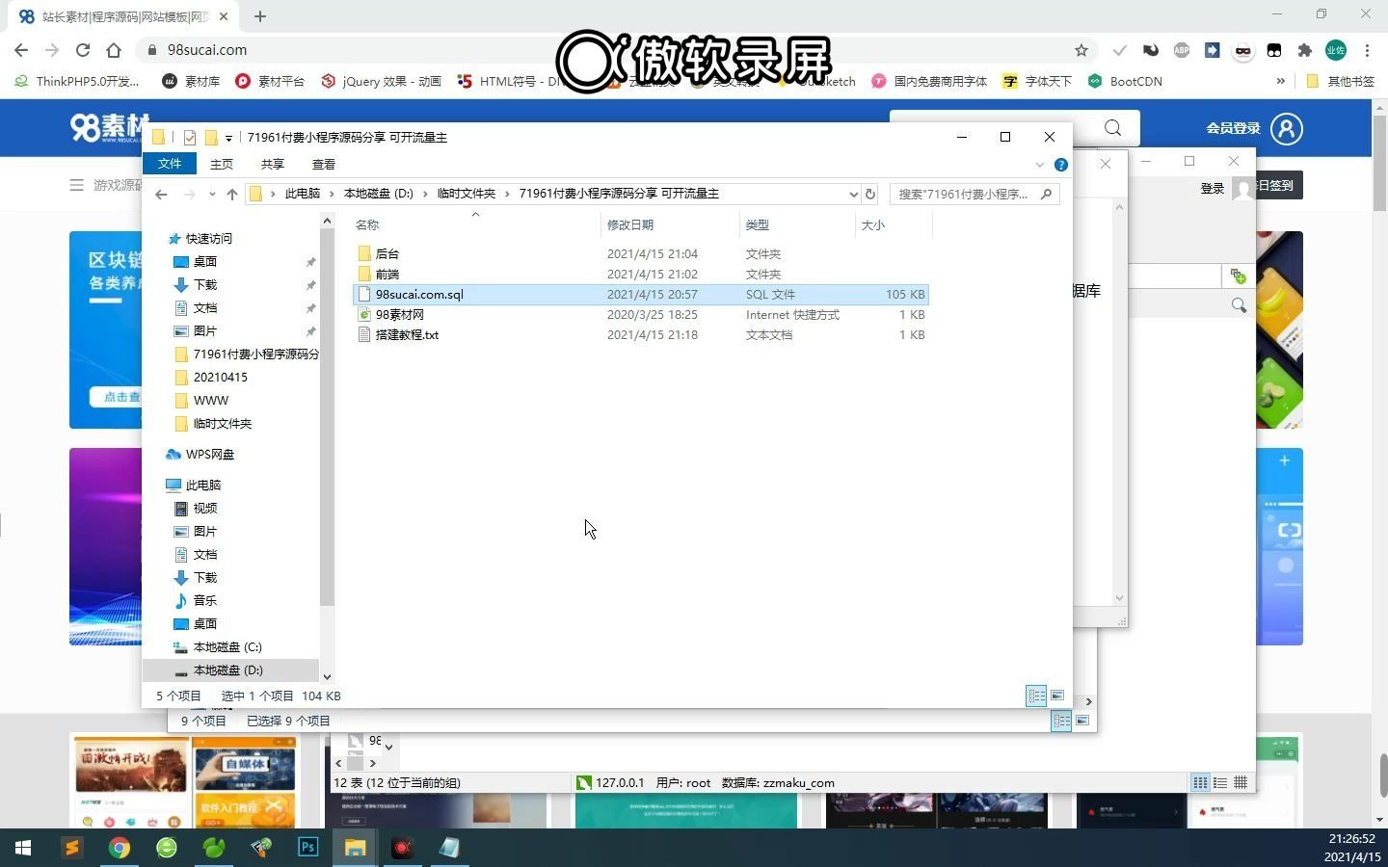Image resolution: width=1388 pixels, height=867 pixels.
Task: Click the magnifier icon in the background window
Action: coord(1239,305)
